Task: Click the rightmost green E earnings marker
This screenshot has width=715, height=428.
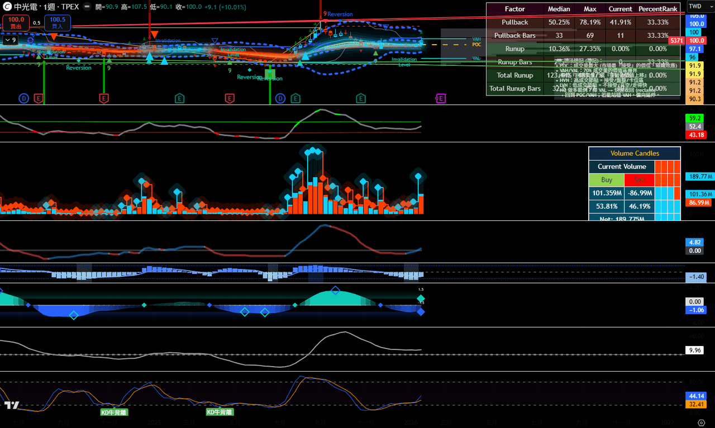Action: pos(361,99)
